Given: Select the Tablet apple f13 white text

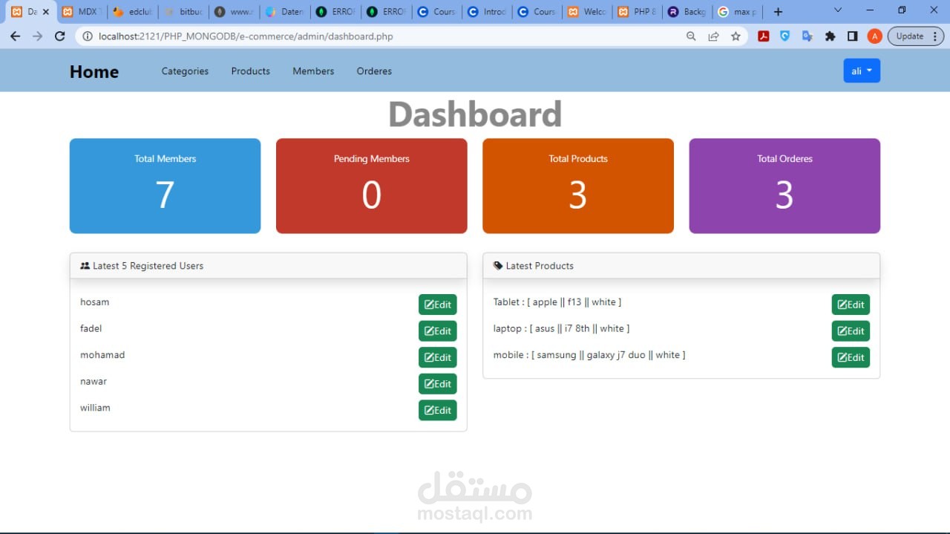Looking at the screenshot, I should tap(557, 302).
